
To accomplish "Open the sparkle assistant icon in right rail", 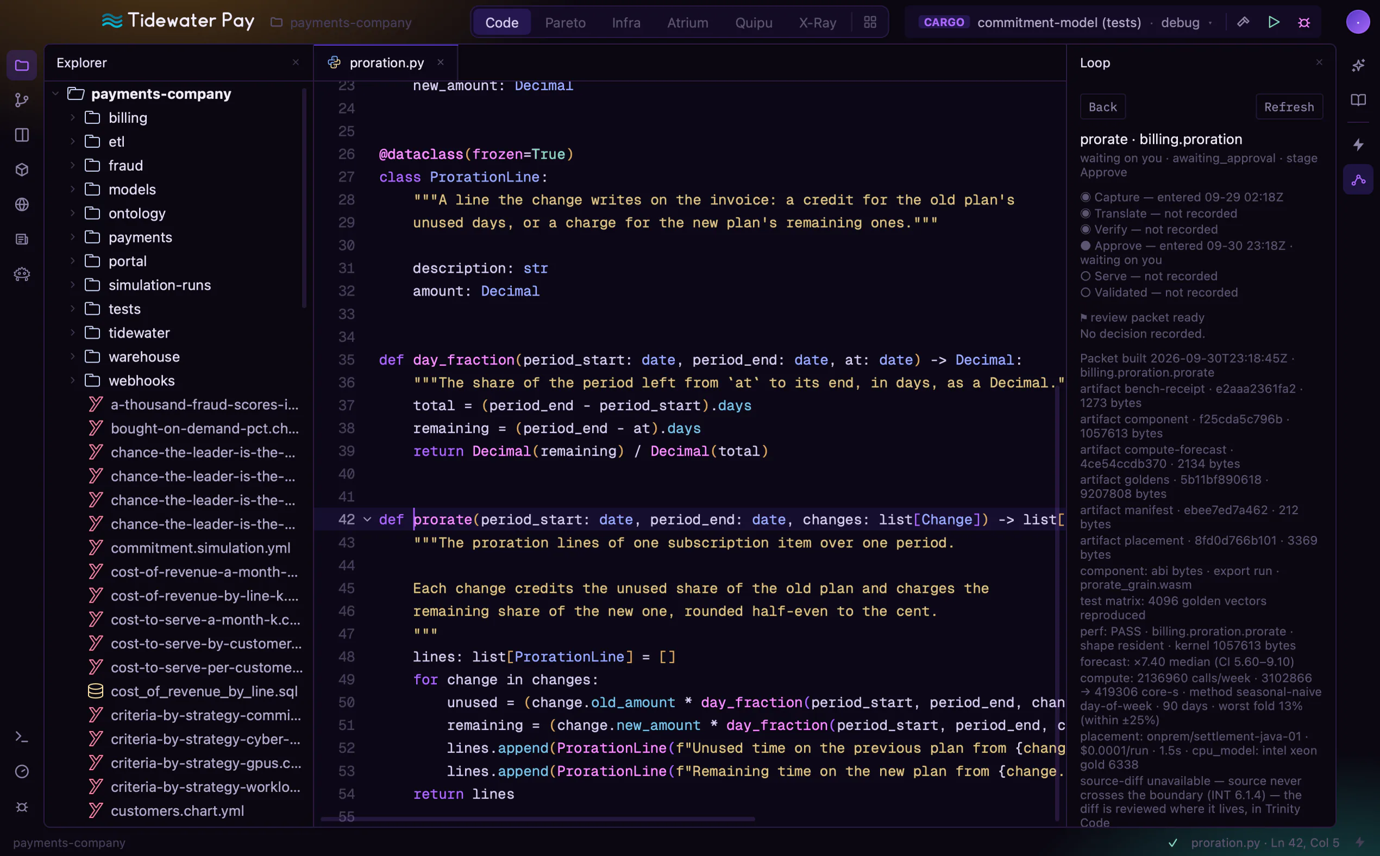I will click(x=1358, y=65).
